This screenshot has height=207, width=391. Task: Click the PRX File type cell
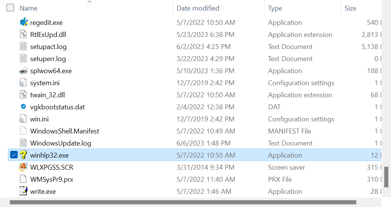pos(280,179)
